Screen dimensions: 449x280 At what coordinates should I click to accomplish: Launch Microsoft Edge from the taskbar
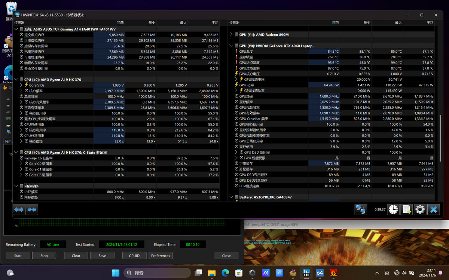(x=225, y=273)
